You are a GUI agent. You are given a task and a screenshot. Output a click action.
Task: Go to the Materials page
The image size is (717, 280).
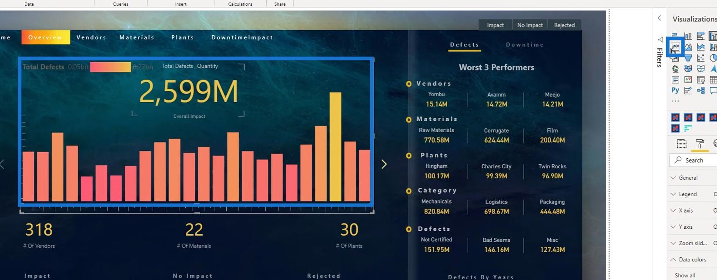(137, 37)
